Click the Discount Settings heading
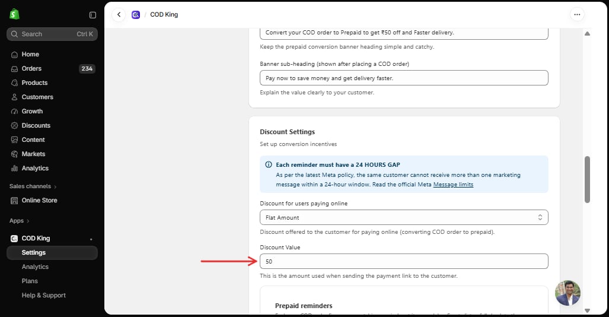This screenshot has width=609, height=317. coord(288,132)
